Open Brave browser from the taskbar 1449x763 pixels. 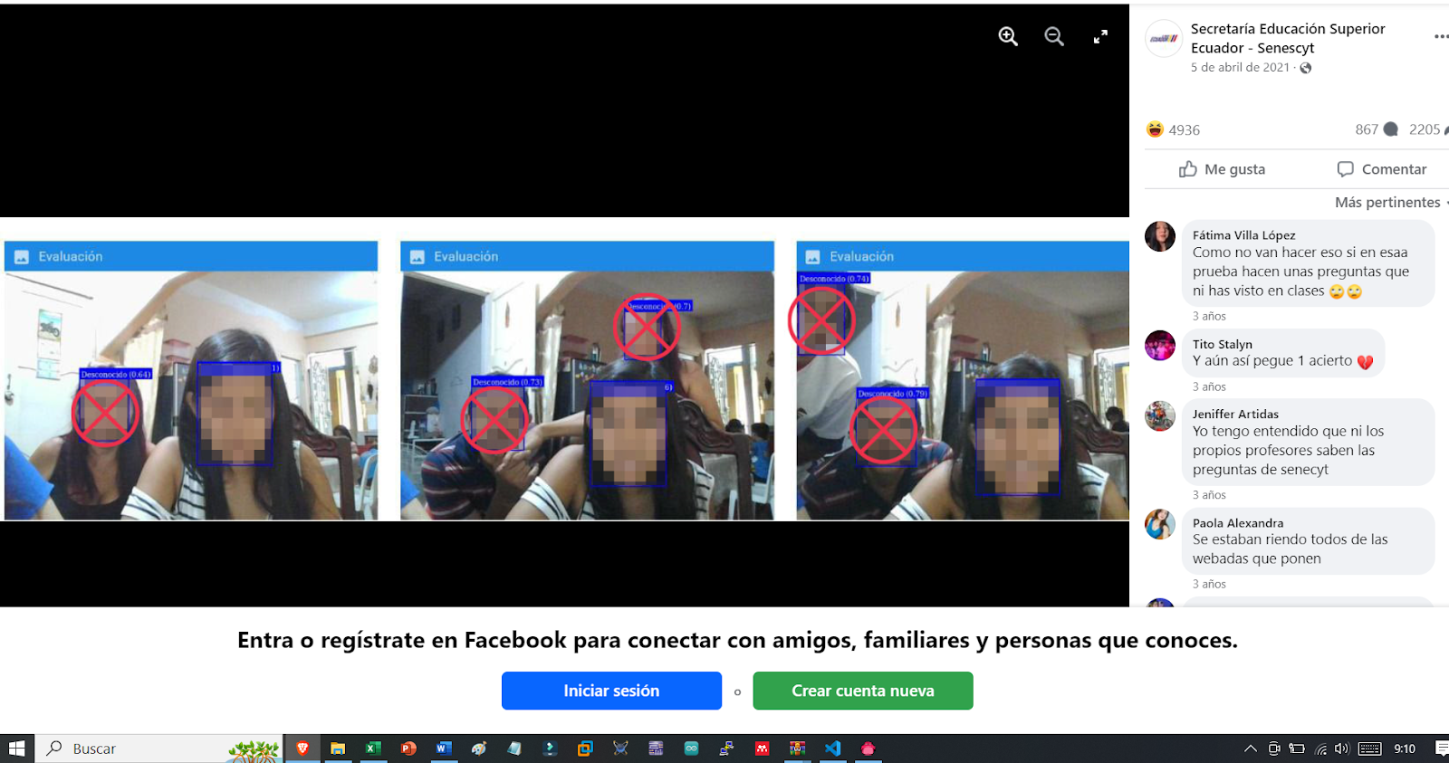(x=302, y=749)
